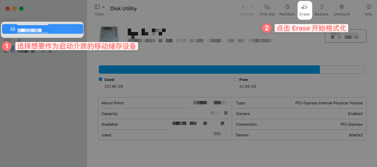Viewport: 377px width, 167px height.
Task: Run First Aid from the toolbar
Action: pyautogui.click(x=267, y=7)
